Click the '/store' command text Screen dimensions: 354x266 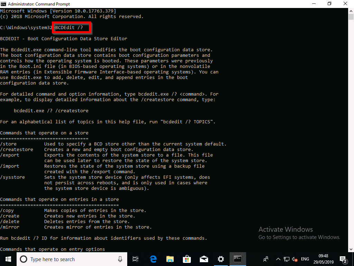click(8, 144)
